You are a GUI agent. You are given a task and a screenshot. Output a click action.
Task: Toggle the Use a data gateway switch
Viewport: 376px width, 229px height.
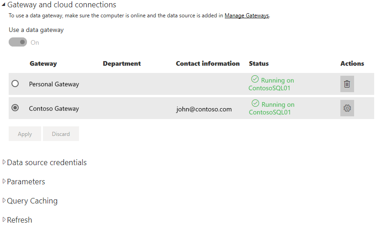click(18, 42)
